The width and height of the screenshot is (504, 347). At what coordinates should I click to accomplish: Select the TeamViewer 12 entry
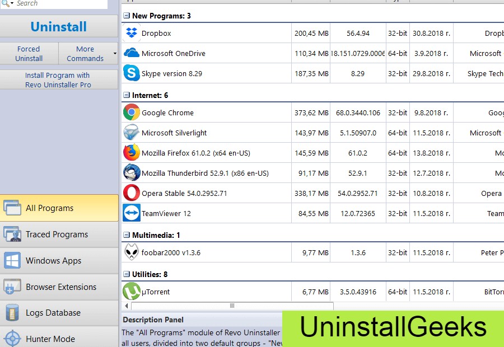click(x=166, y=213)
